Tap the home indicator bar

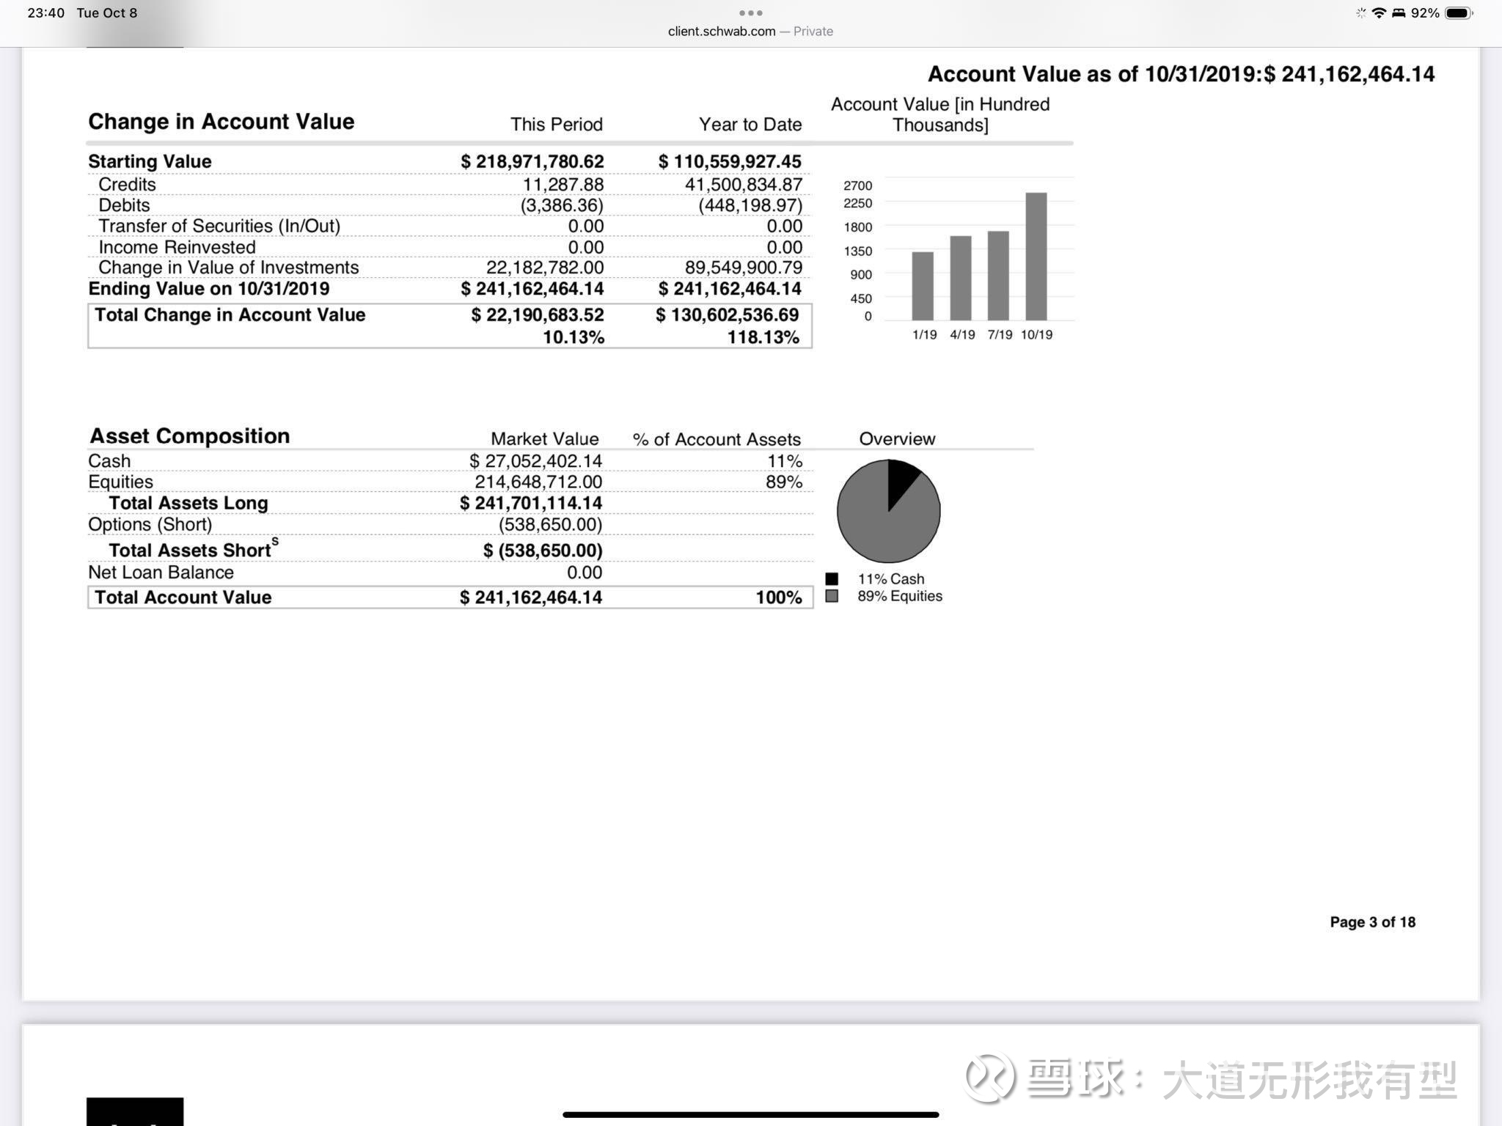point(750,1114)
